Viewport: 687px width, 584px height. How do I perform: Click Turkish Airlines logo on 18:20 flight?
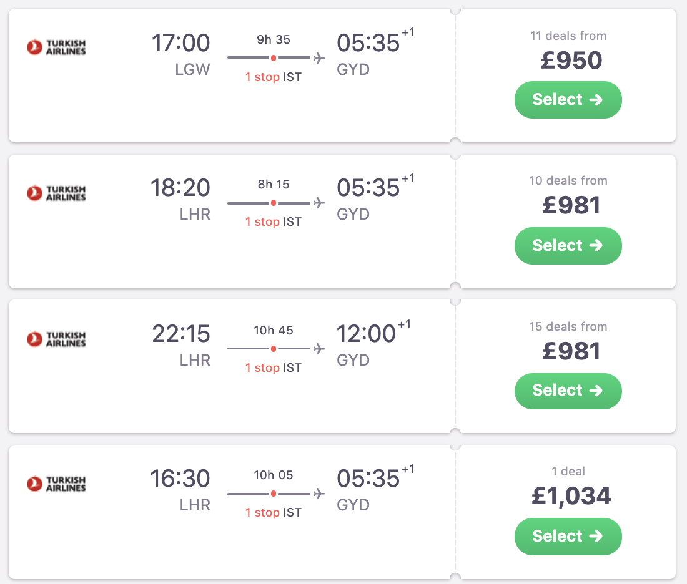click(x=56, y=193)
